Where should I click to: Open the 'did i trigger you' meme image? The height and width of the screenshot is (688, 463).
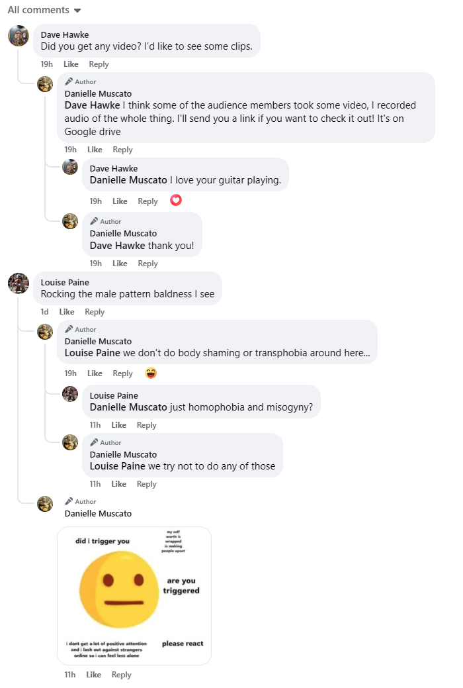134,596
